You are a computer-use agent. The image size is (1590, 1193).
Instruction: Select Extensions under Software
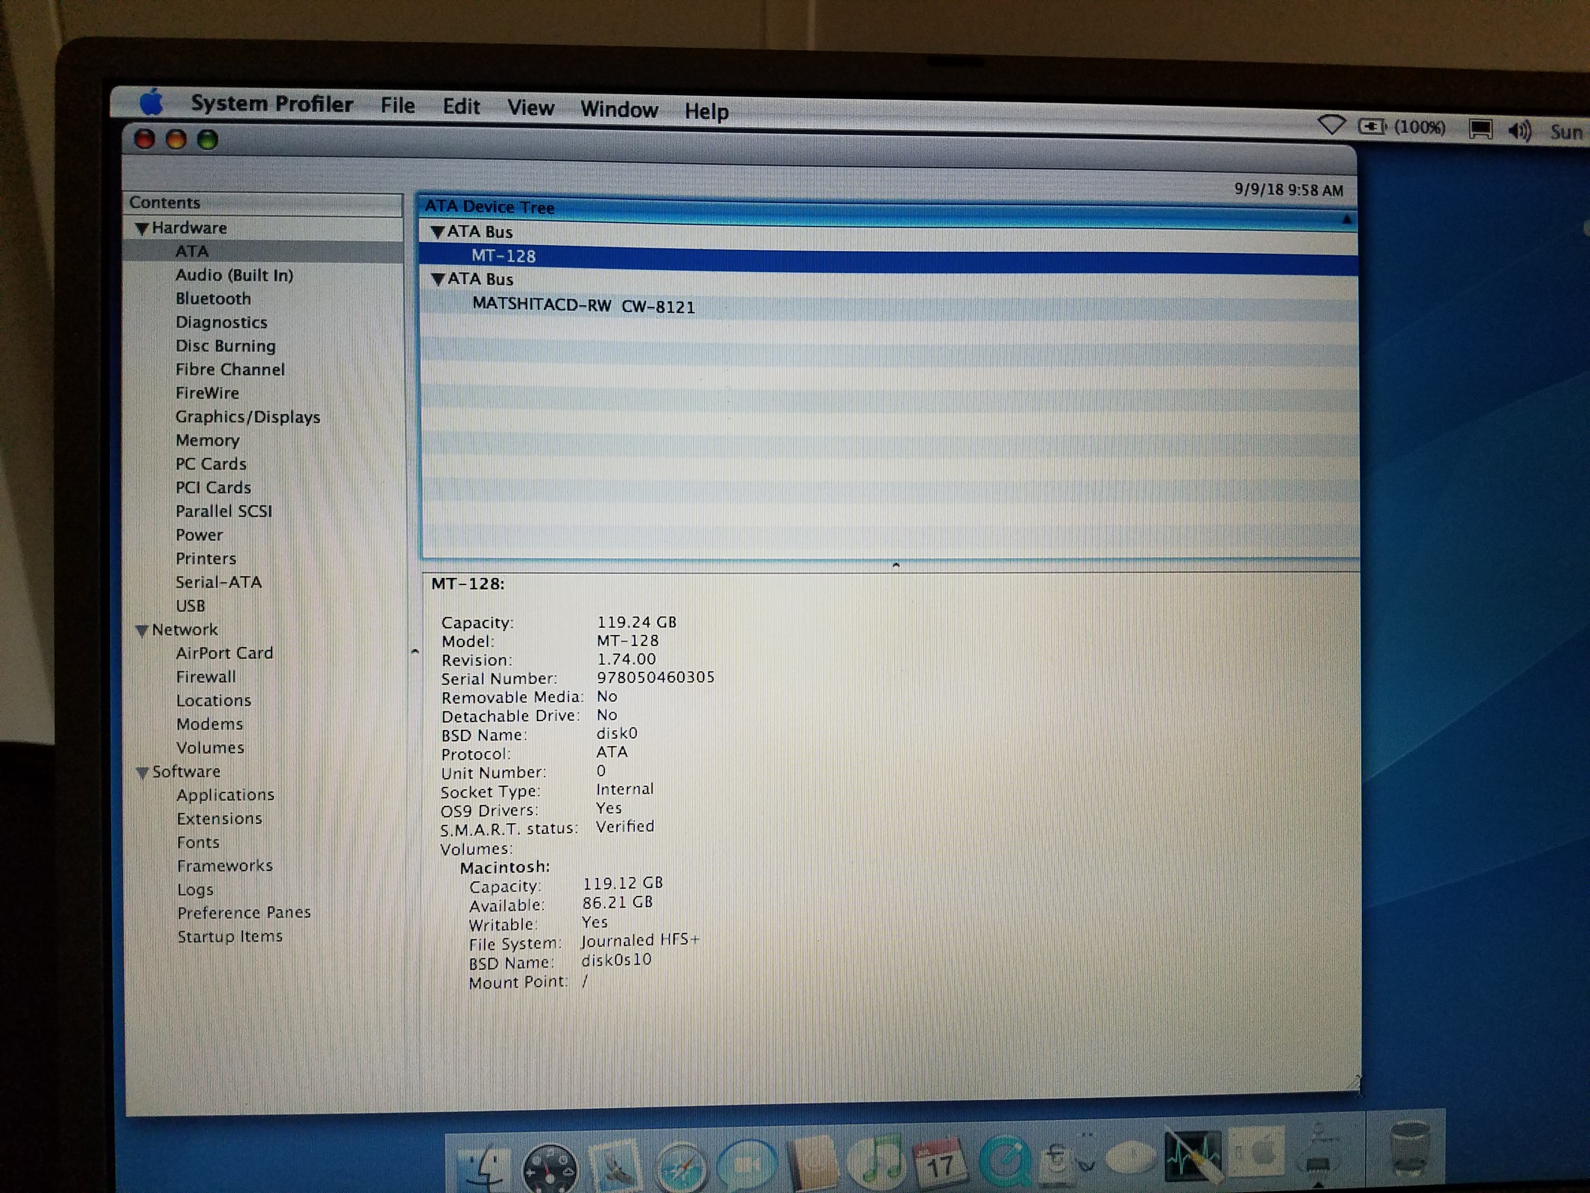[220, 819]
